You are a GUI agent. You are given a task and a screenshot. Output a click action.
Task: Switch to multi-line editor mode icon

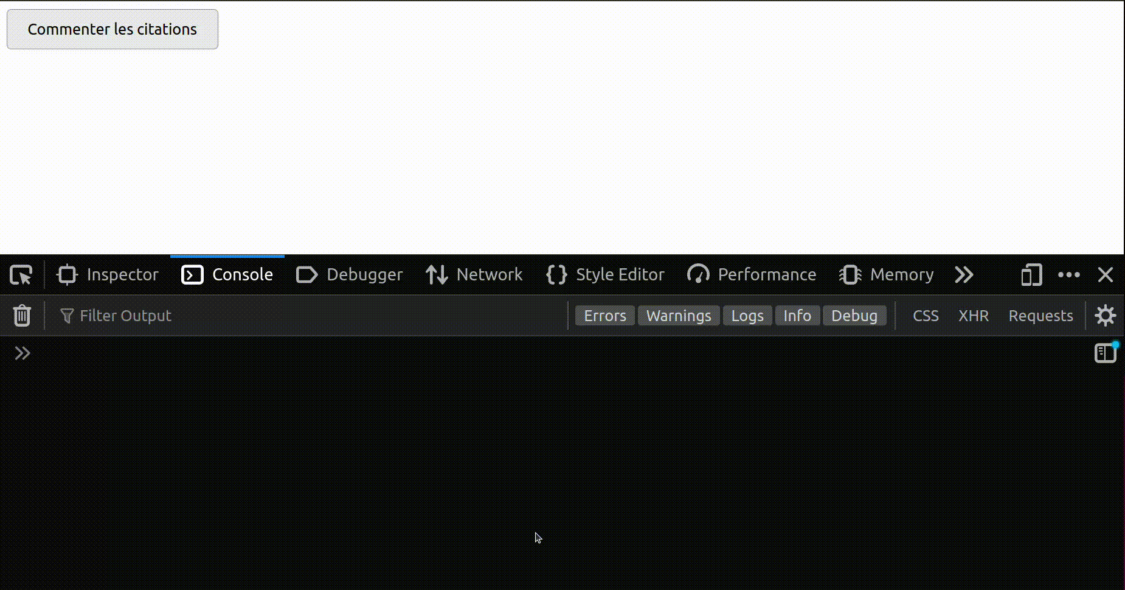[x=1105, y=353]
